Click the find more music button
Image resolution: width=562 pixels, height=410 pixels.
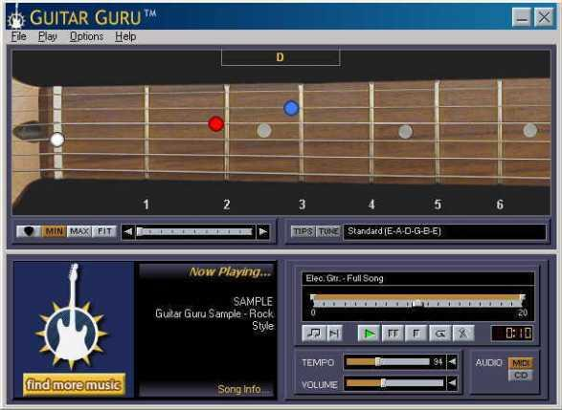(x=74, y=384)
